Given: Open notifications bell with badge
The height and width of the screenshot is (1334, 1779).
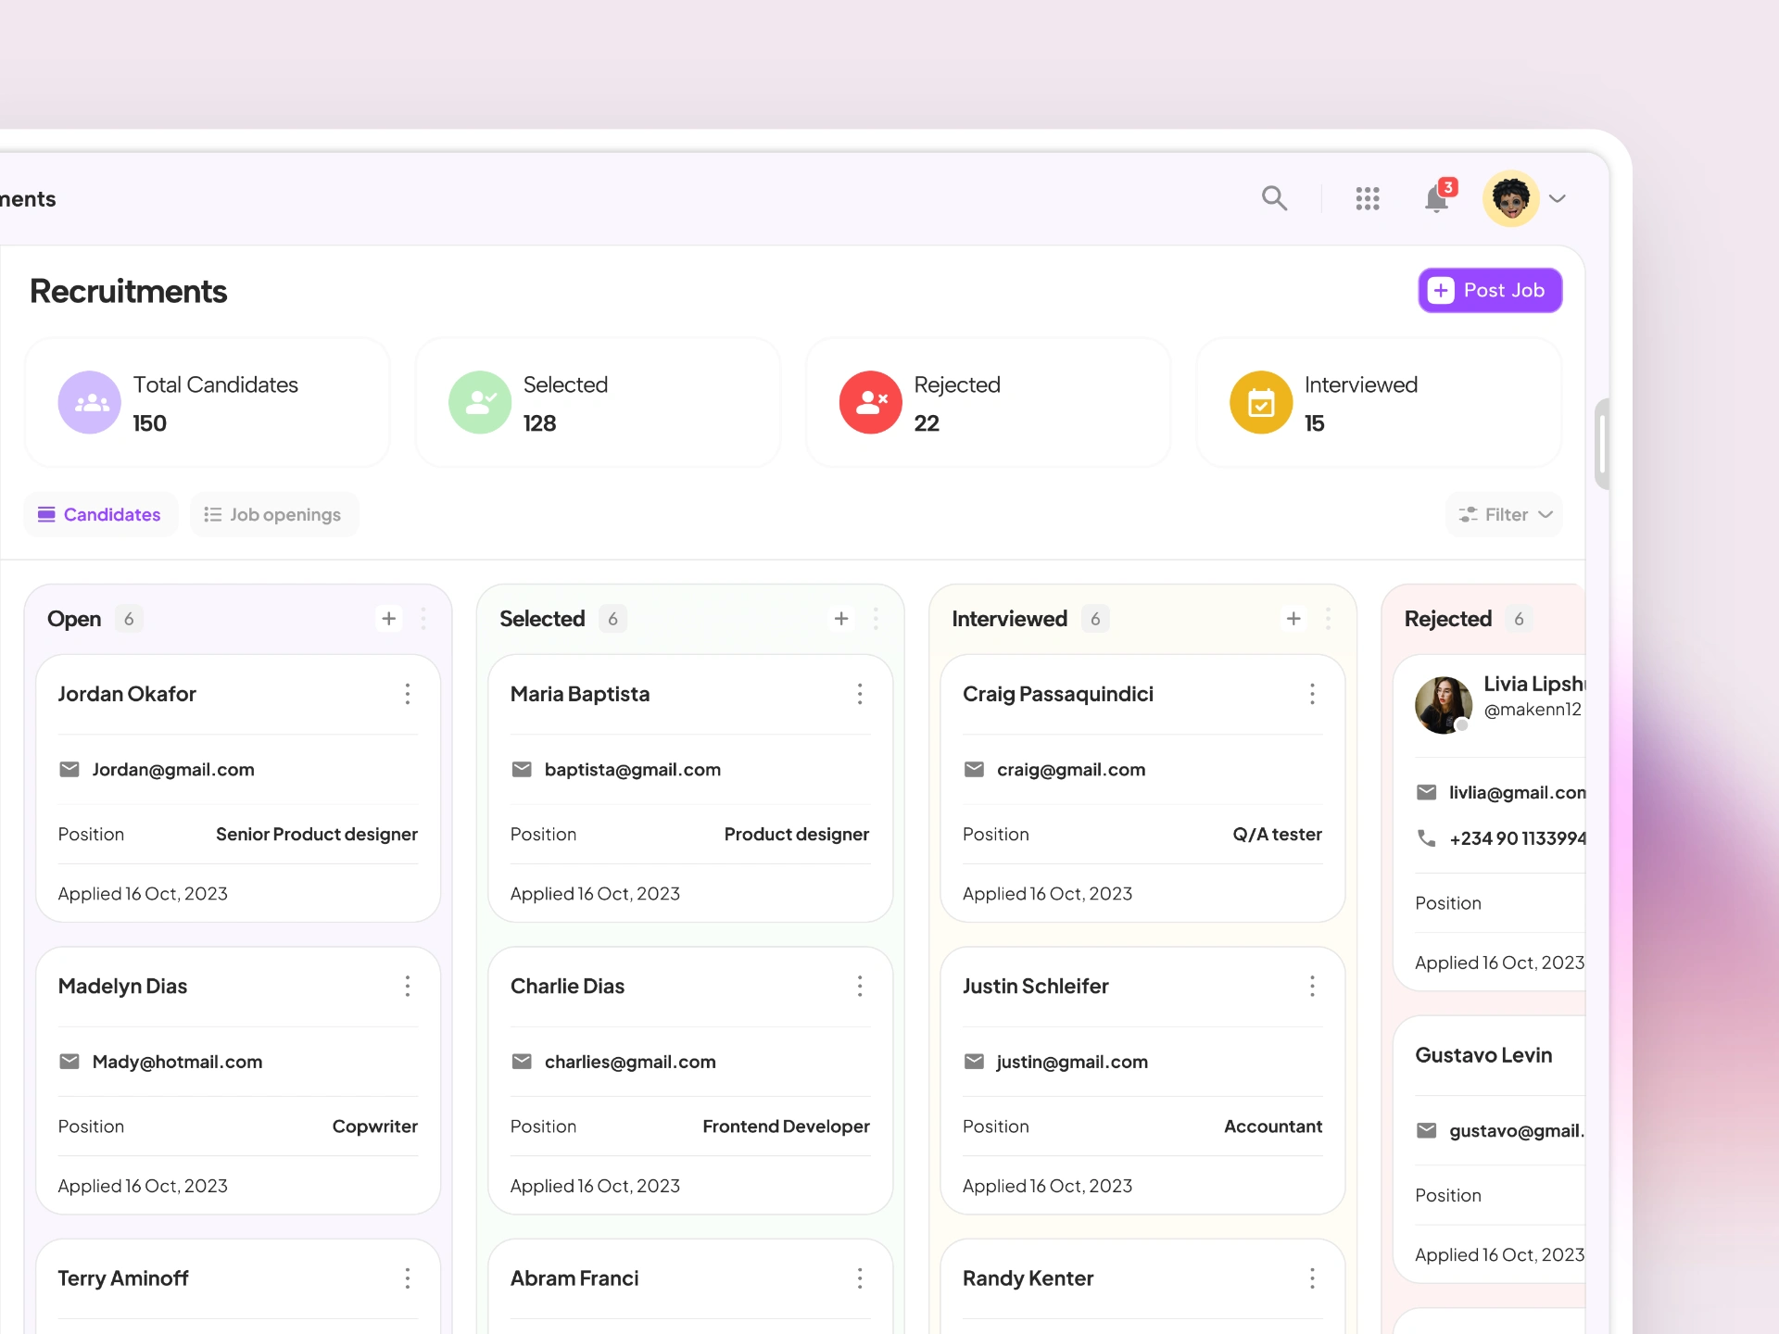Looking at the screenshot, I should tap(1437, 198).
